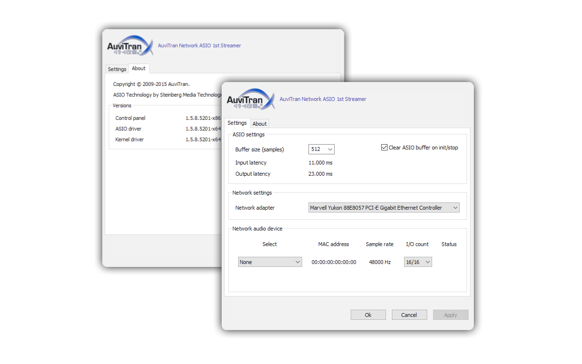
Task: Click the 'Buffer size (samples)' label
Action: pyautogui.click(x=259, y=149)
